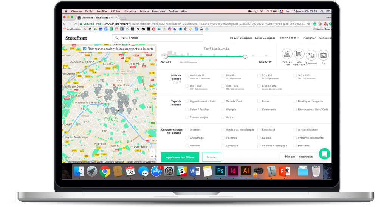Viewport: 387px width, 207px height.
Task: Click the left price slider handle
Action: (x=166, y=56)
